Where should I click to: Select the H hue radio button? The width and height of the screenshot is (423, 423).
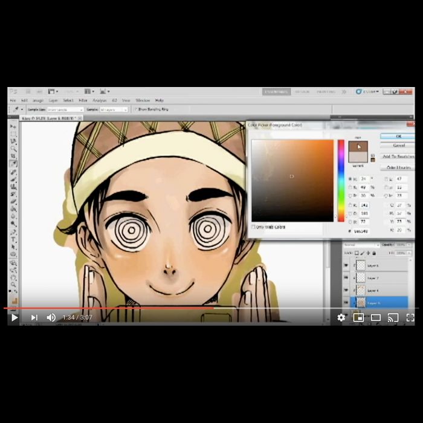click(x=350, y=179)
